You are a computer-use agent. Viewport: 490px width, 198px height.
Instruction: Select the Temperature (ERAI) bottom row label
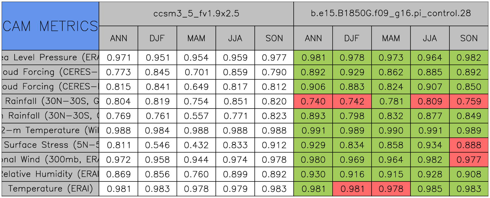click(50, 189)
